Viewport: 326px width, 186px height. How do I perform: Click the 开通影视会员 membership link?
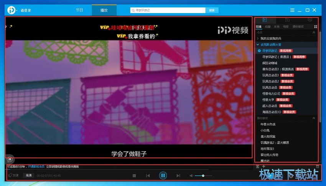[36, 167]
